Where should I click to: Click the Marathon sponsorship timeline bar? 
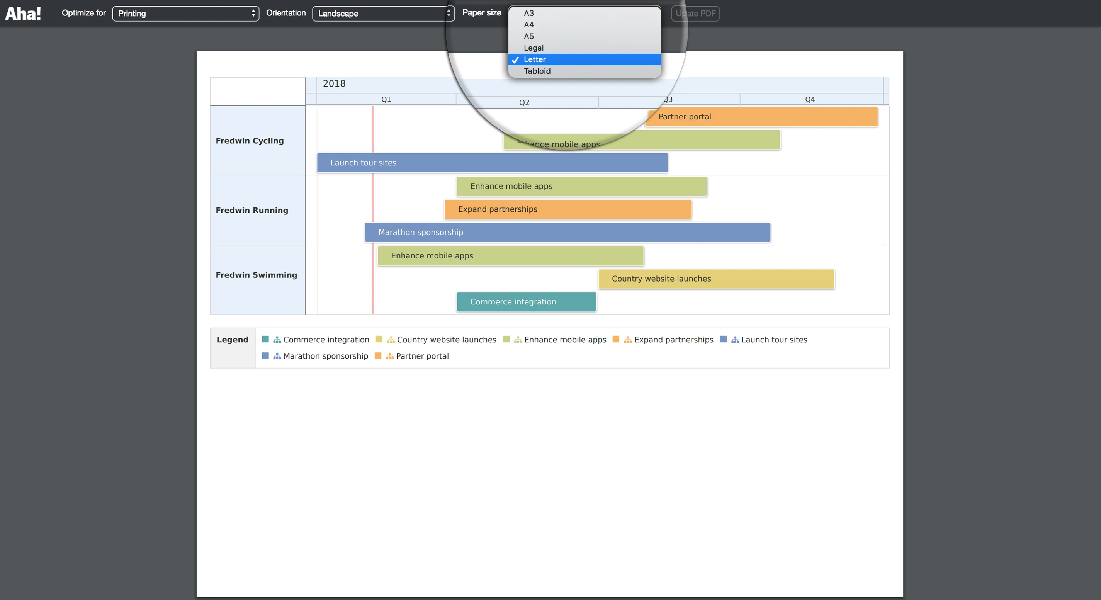click(x=567, y=232)
